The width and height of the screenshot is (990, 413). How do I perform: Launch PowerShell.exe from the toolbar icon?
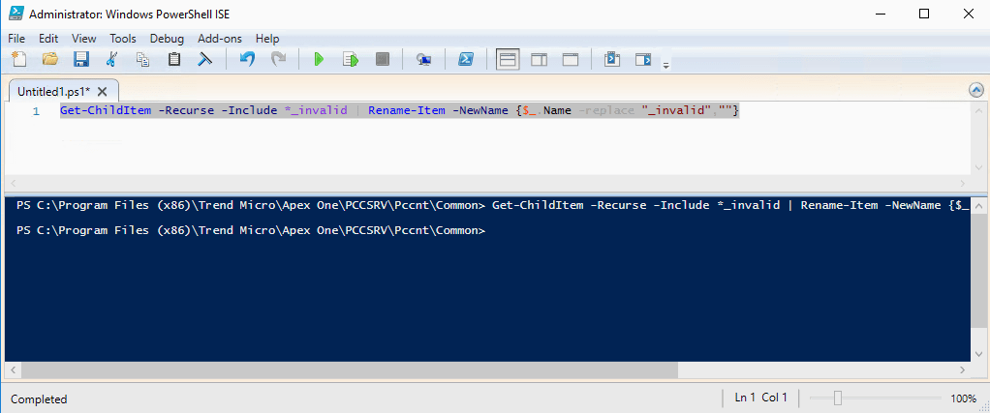pos(465,60)
